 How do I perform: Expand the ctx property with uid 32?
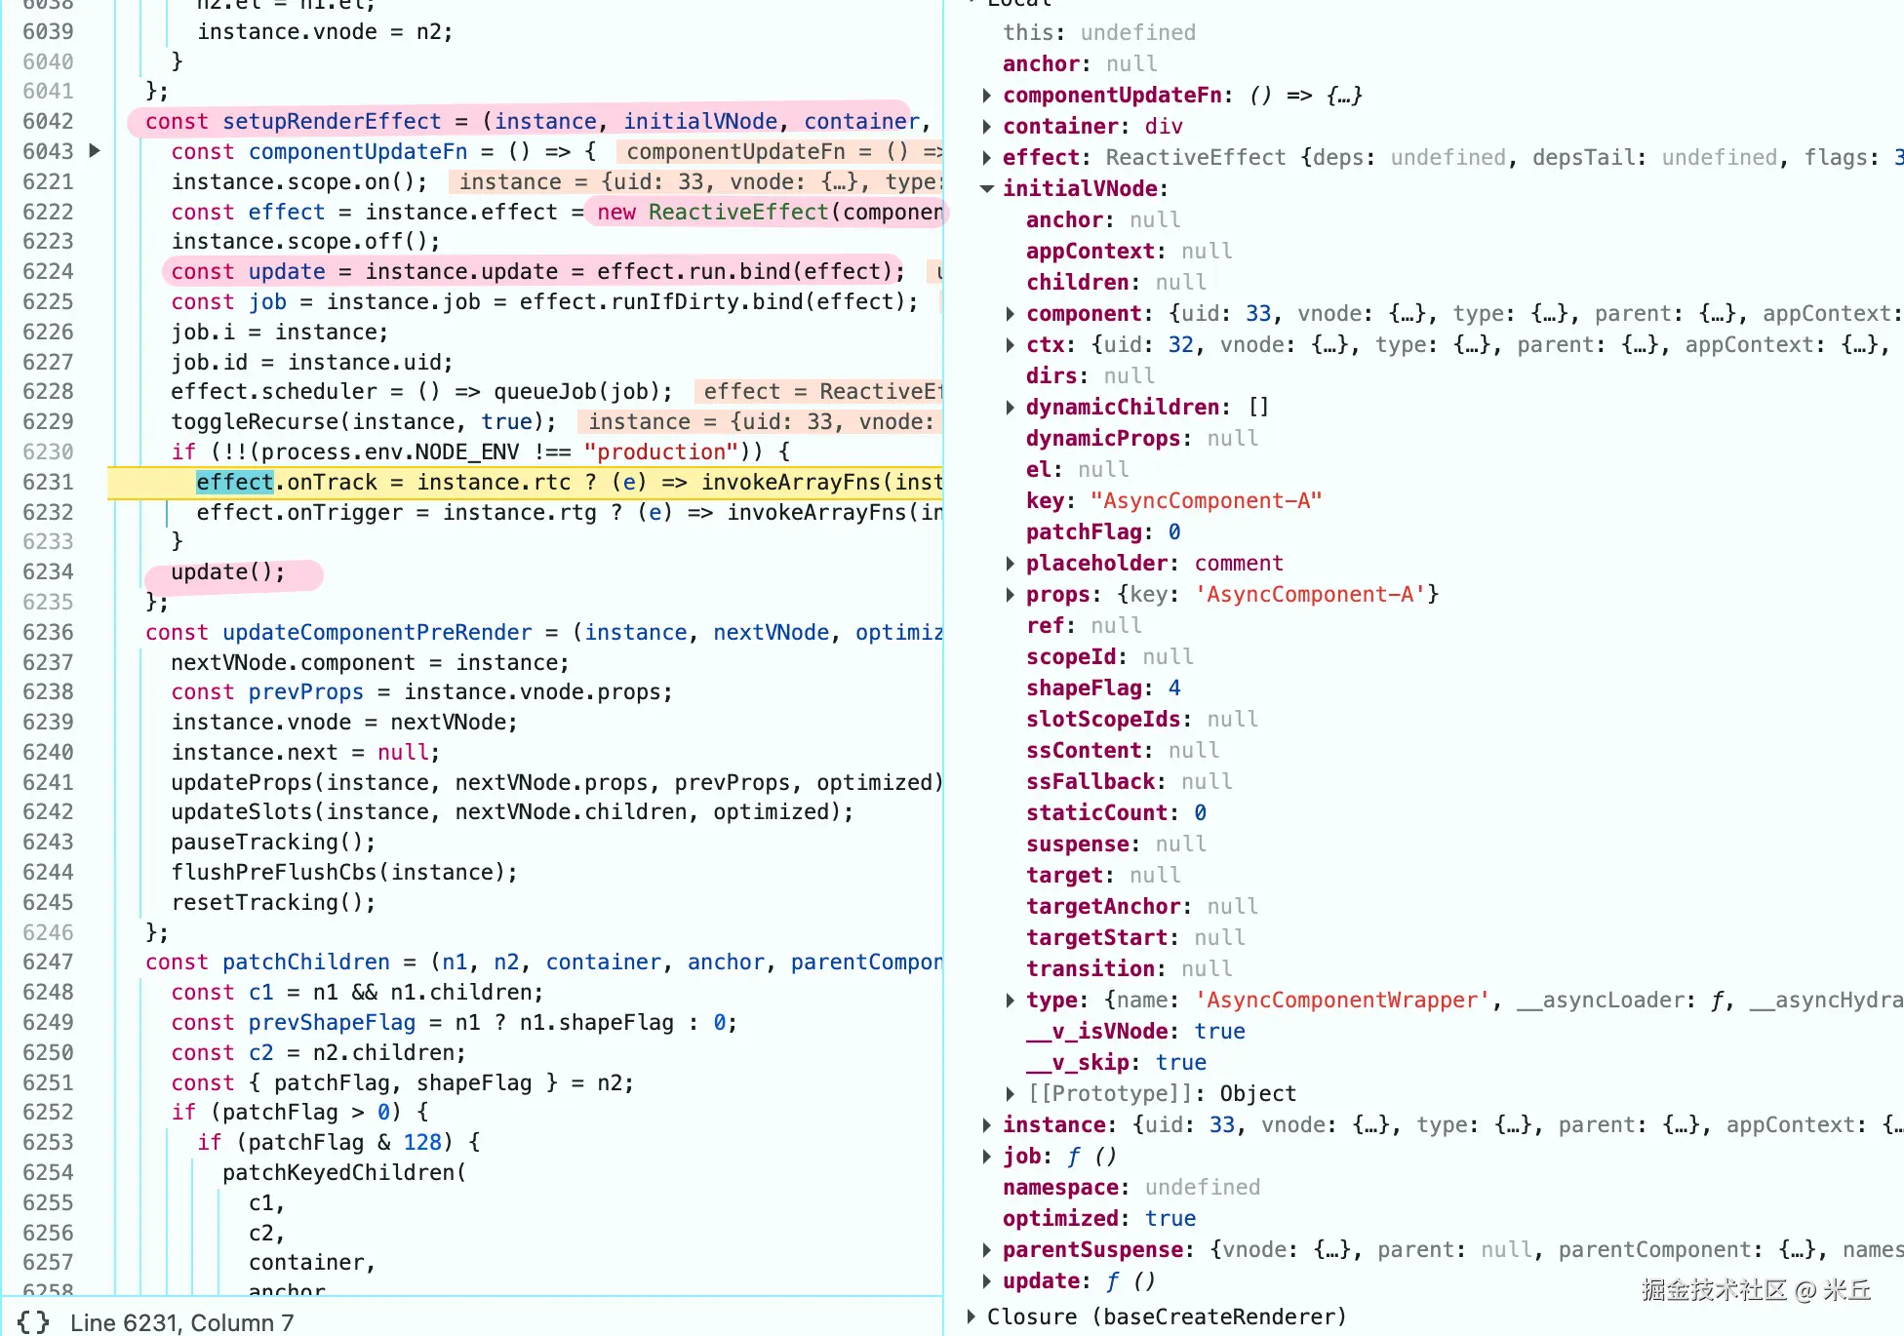click(1011, 345)
